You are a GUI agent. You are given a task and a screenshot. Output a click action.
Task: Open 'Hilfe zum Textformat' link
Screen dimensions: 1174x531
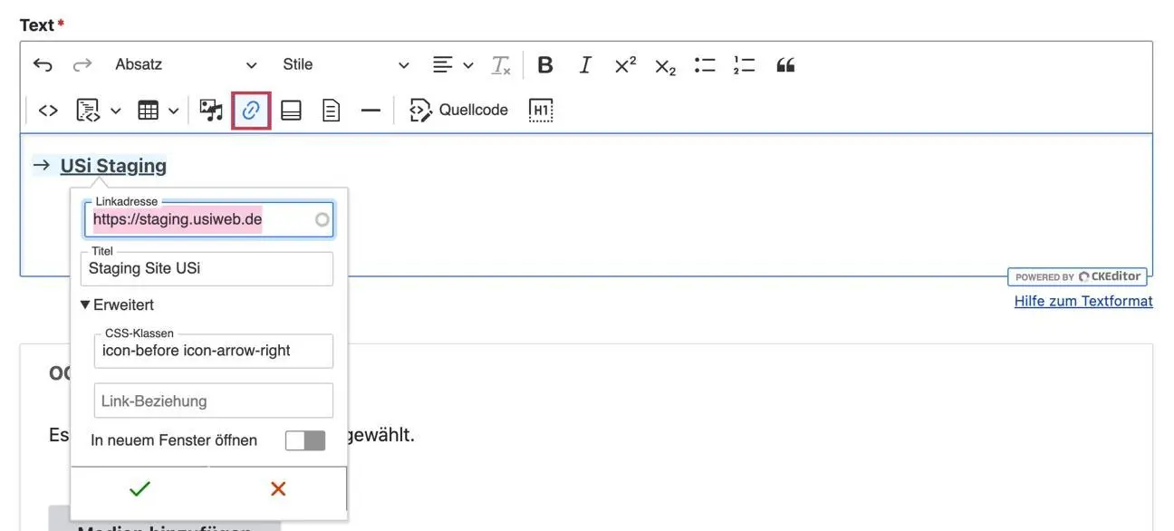click(x=1083, y=301)
